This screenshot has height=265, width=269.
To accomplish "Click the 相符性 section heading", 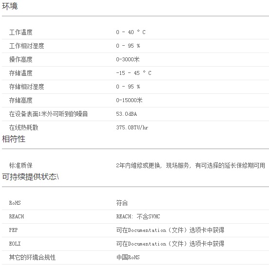I will [x=14, y=139].
